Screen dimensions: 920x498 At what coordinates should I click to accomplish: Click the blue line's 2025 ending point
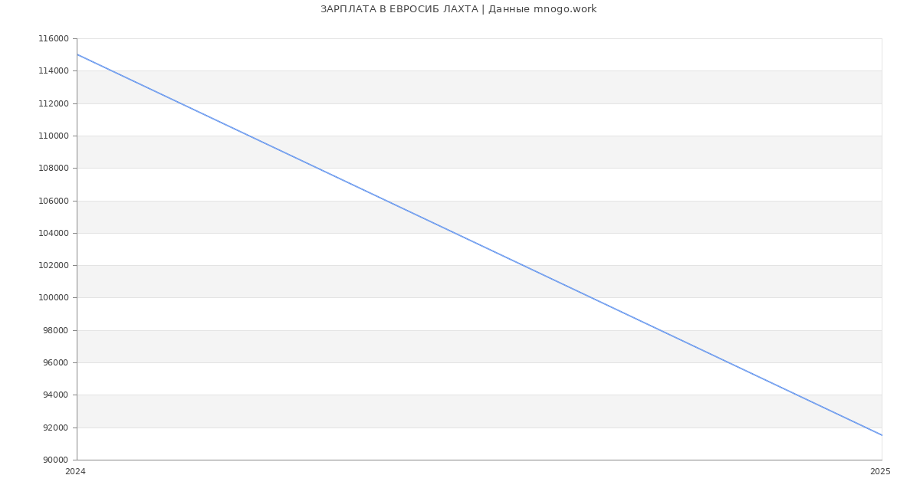[881, 435]
